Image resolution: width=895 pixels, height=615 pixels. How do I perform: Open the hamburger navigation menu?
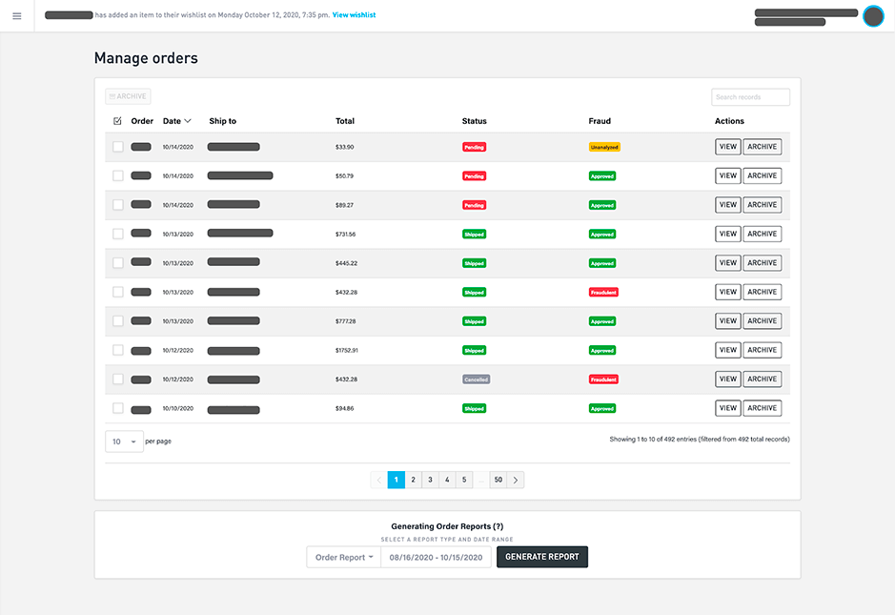(x=17, y=15)
